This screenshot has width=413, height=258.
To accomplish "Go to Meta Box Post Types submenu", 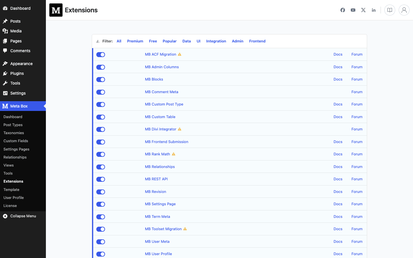I will [23, 125].
